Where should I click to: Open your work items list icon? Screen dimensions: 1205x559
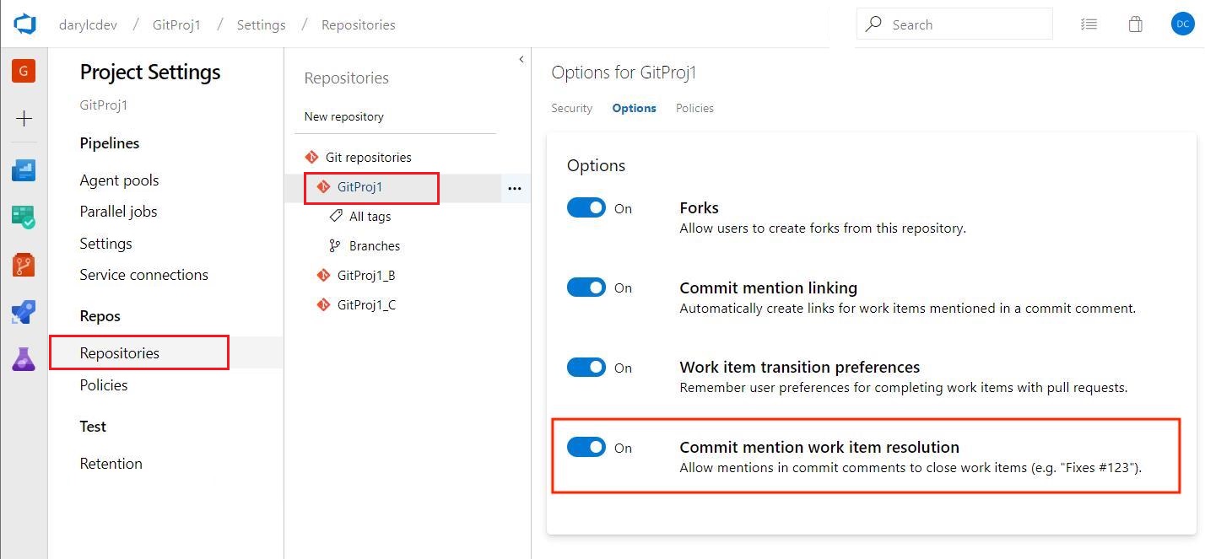click(x=1089, y=24)
